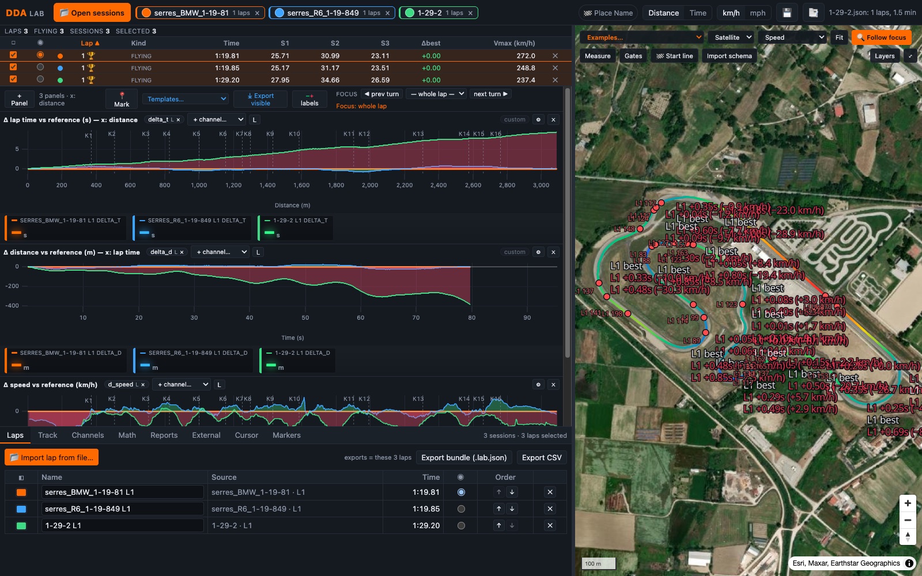Click the Mark pin button
The image size is (922, 576).
(x=122, y=99)
